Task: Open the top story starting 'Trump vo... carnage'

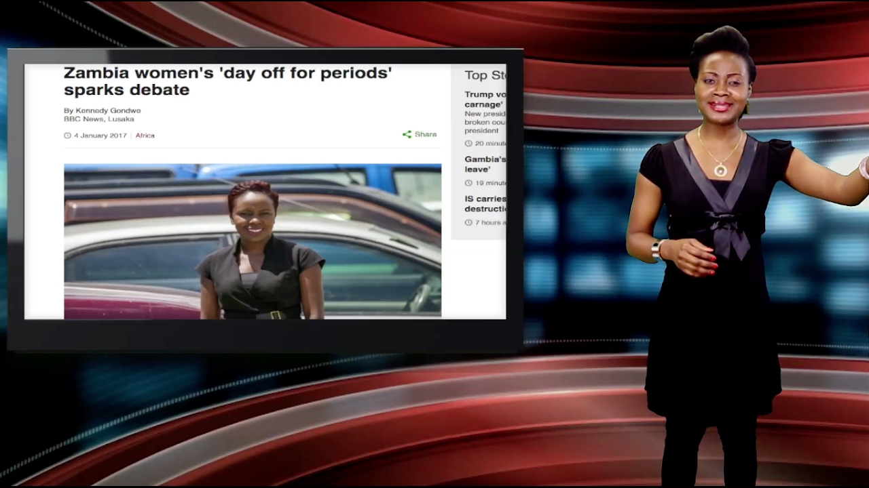Action: (485, 100)
